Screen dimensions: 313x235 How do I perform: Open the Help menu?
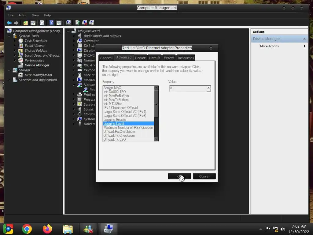click(47, 15)
